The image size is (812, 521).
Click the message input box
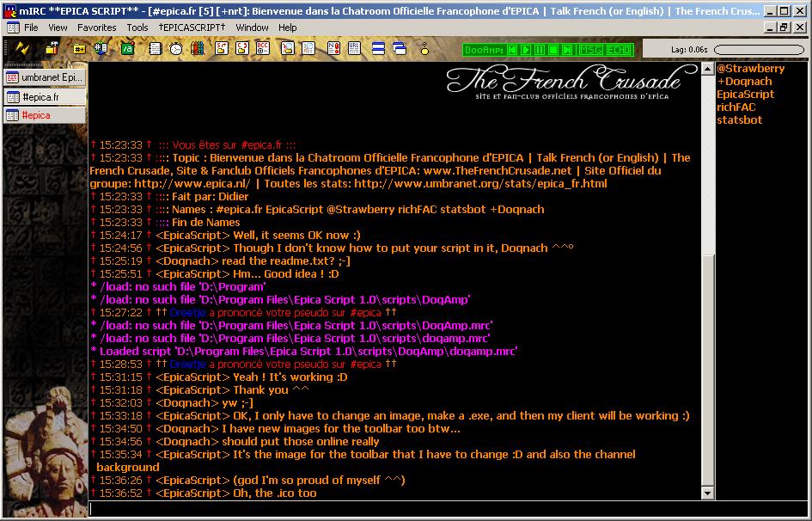pos(448,509)
